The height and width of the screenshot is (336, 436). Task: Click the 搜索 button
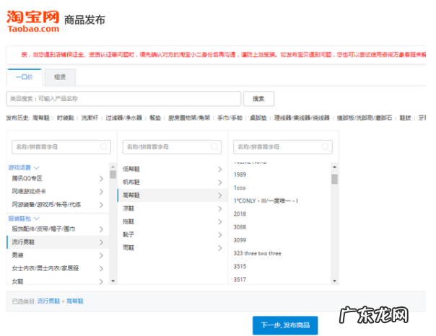click(258, 99)
